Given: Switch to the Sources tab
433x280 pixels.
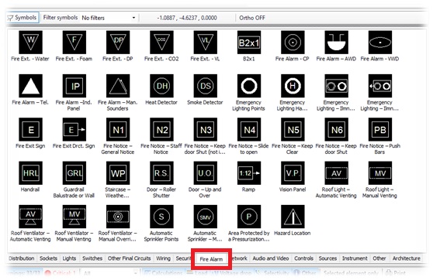Looking at the screenshot, I should pyautogui.click(x=327, y=258).
